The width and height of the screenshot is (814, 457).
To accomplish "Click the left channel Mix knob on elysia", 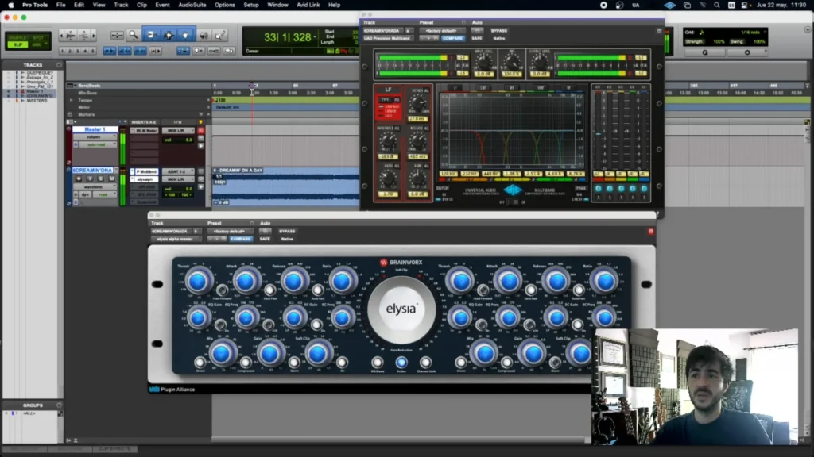I will click(222, 354).
